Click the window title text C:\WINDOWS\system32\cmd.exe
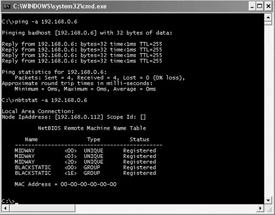This screenshot has width=275, height=215. (x=60, y=7)
